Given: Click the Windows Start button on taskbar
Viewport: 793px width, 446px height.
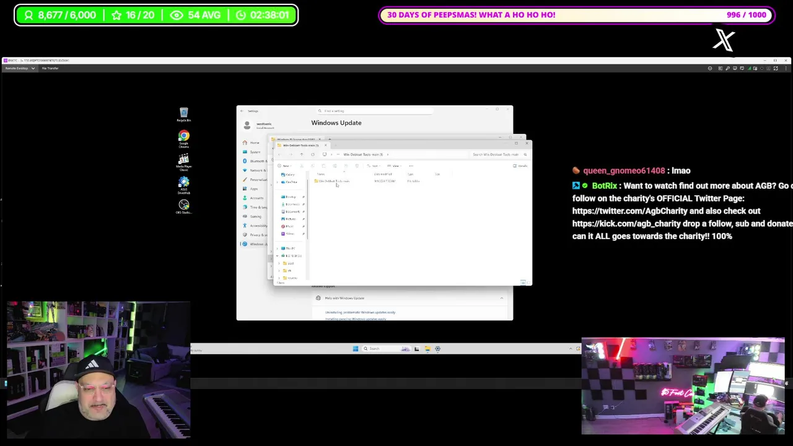Looking at the screenshot, I should (355, 349).
